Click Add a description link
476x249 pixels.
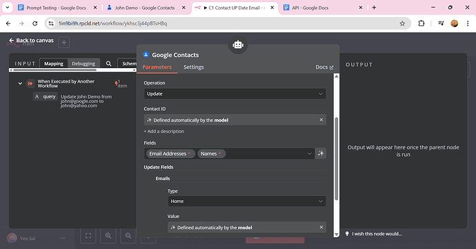164,131
